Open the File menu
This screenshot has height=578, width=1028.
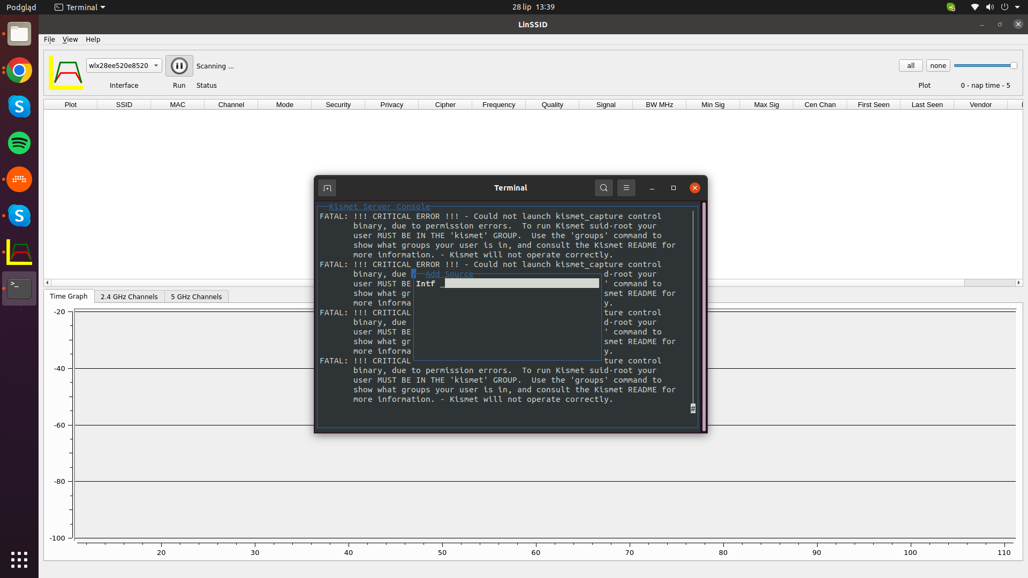click(x=49, y=40)
